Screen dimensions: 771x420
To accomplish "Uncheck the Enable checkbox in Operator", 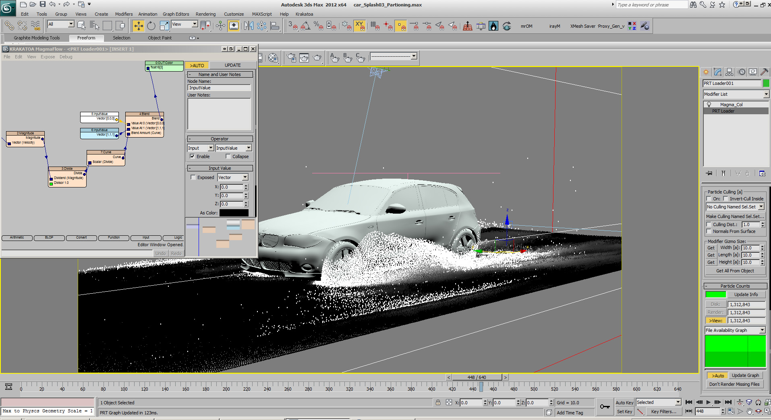I will (193, 156).
